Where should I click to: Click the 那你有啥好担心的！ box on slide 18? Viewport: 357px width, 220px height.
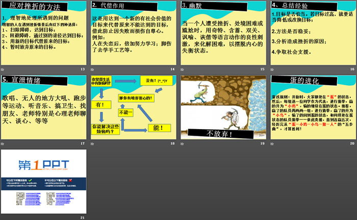click(136, 98)
